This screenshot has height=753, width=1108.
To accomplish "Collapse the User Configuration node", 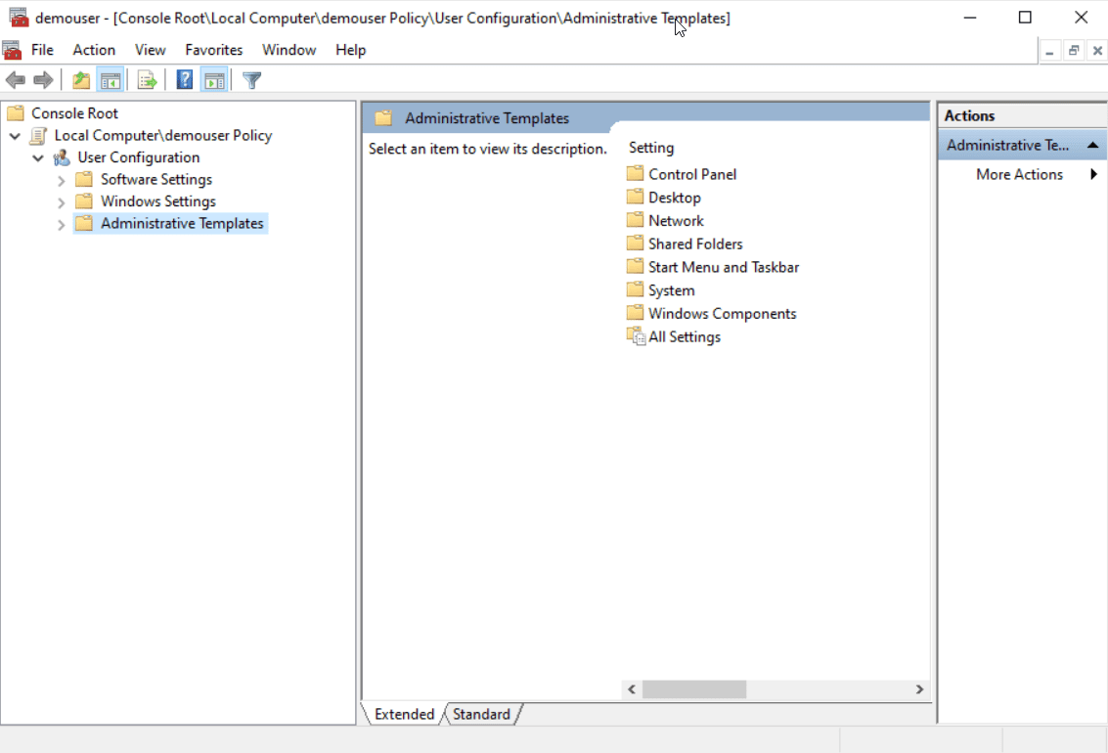I will coord(38,157).
